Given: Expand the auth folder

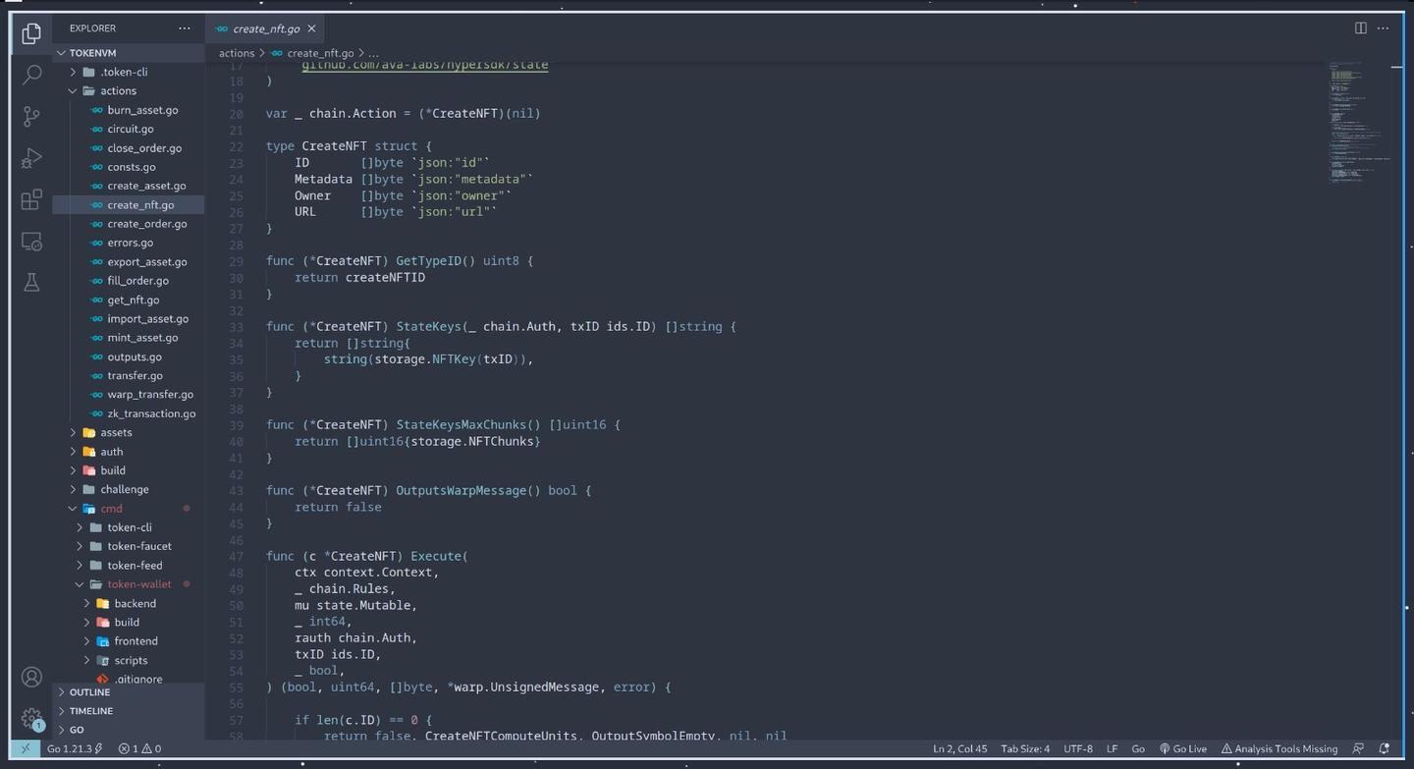Looking at the screenshot, I should tap(129, 452).
